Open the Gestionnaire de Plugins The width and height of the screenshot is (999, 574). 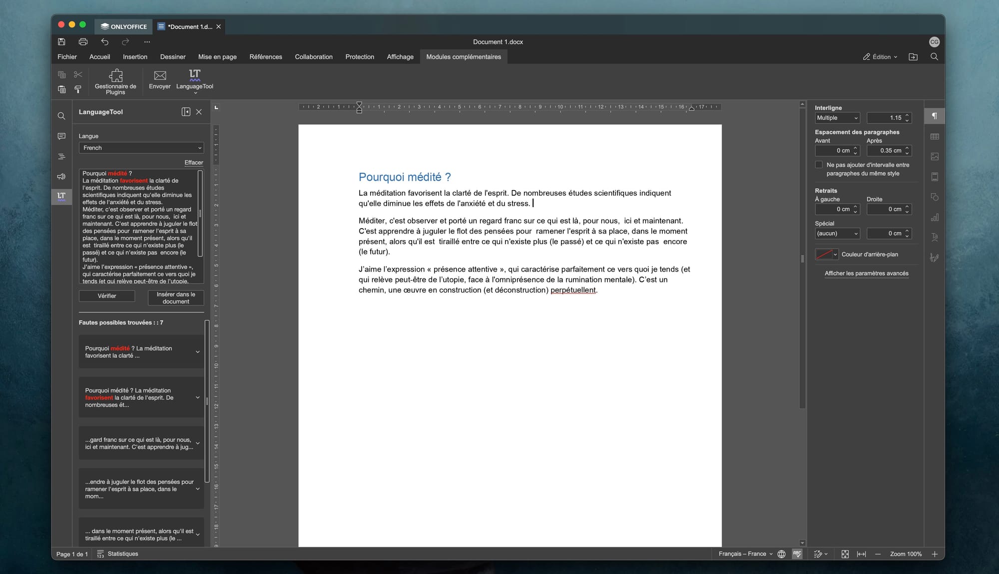[115, 81]
